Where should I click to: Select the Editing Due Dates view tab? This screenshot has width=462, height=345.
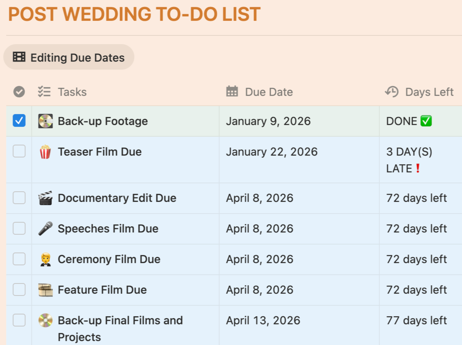tap(69, 57)
